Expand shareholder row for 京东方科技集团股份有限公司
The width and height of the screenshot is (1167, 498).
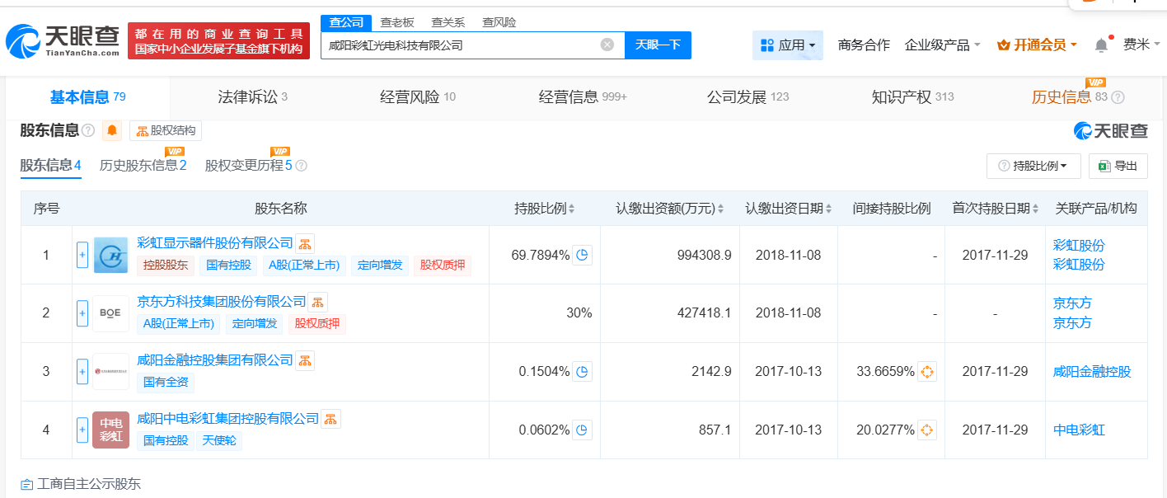point(82,312)
